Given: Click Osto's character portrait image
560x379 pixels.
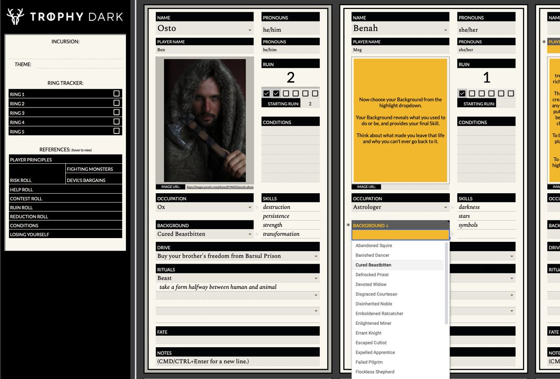Looking at the screenshot, I should [205, 120].
